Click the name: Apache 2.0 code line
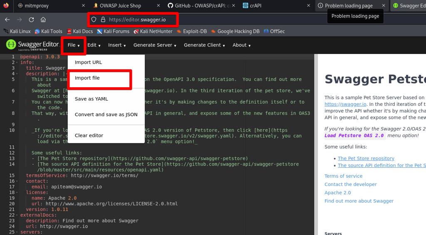 (x=54, y=198)
